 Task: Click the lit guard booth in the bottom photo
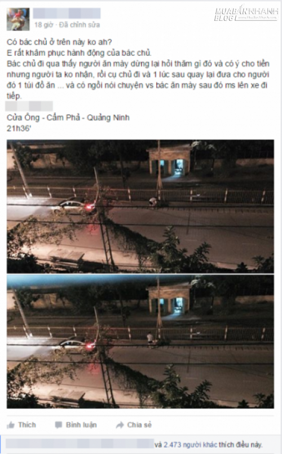tap(170, 301)
